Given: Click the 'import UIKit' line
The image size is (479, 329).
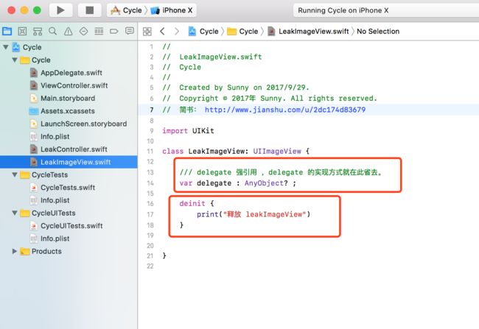Looking at the screenshot, I should pyautogui.click(x=188, y=131).
